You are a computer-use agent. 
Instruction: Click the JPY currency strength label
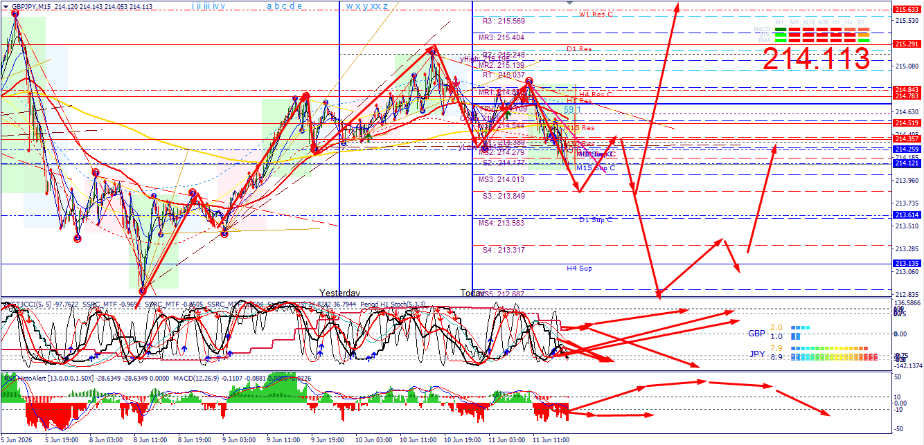coord(757,354)
